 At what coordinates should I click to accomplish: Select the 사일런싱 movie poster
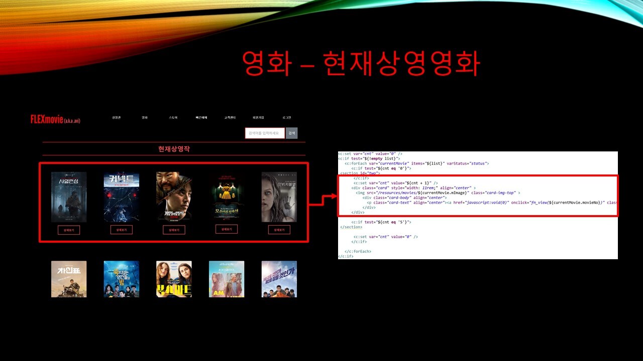tap(69, 197)
